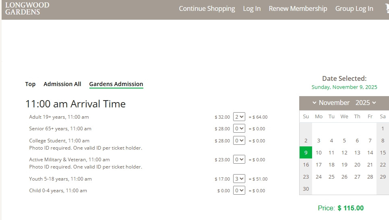Choose November 20 on calendar
This screenshot has width=389, height=220.
coord(357,165)
